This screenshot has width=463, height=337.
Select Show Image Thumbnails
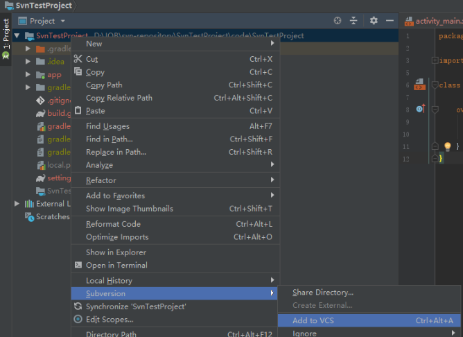click(175, 209)
